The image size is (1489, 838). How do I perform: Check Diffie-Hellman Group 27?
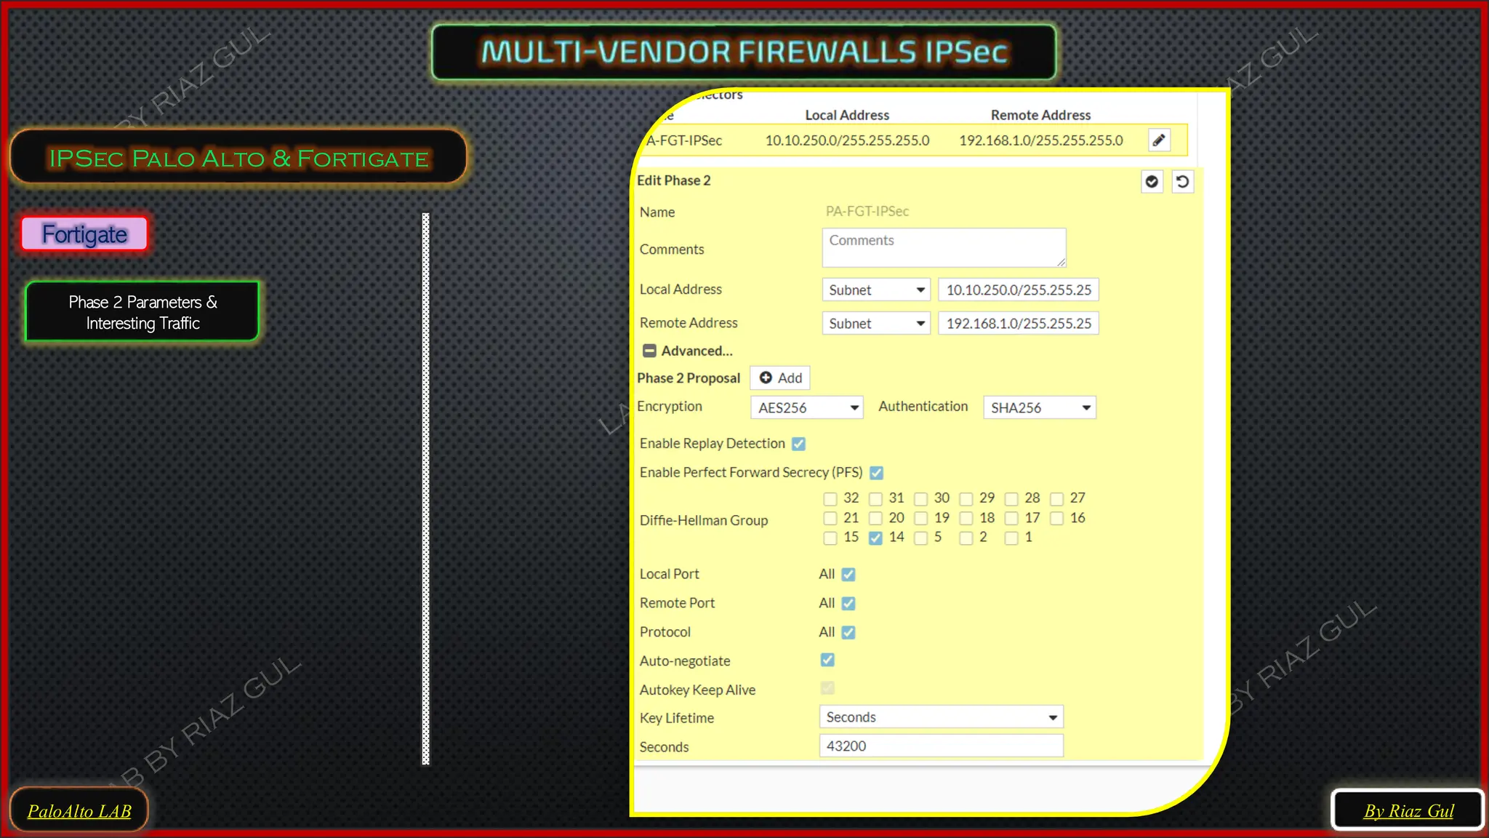tap(1056, 498)
